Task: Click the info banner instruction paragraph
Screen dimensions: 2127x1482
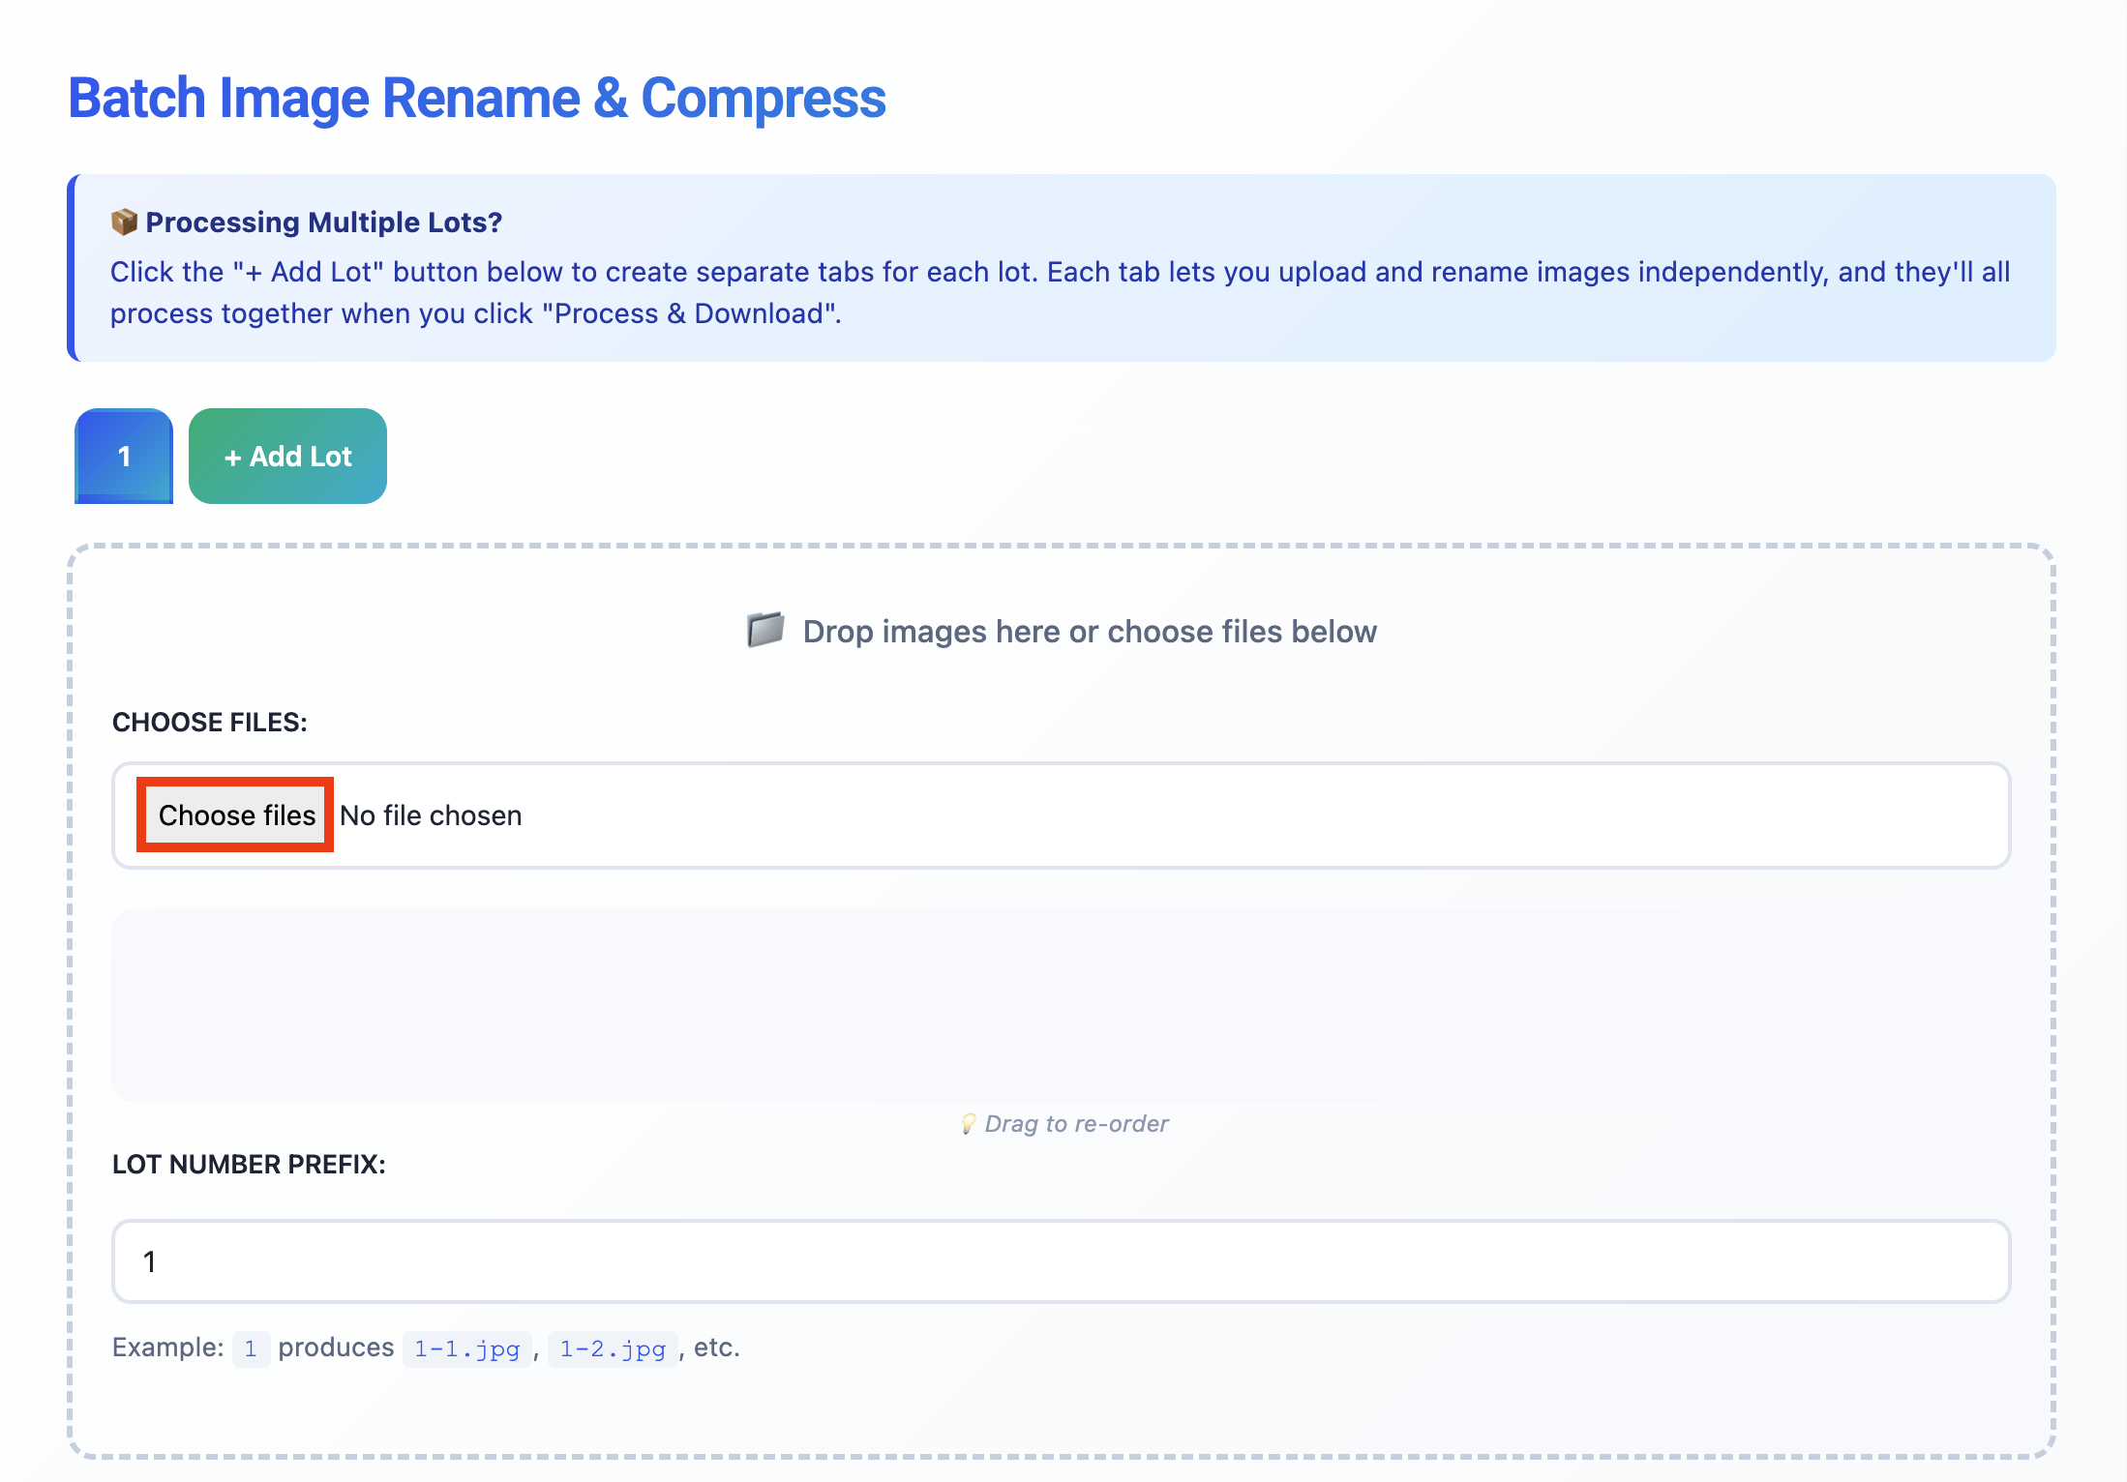Action: (x=1059, y=292)
